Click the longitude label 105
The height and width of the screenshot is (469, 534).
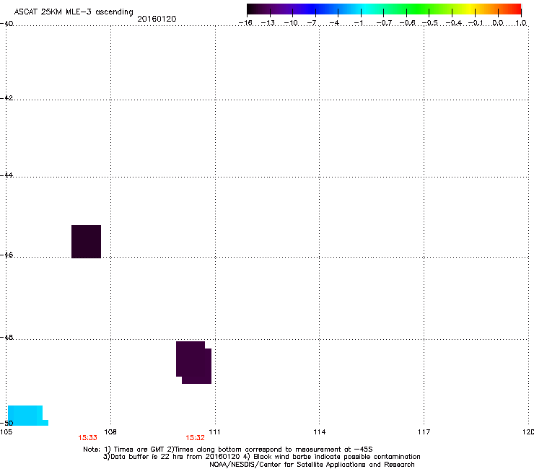[x=6, y=432]
